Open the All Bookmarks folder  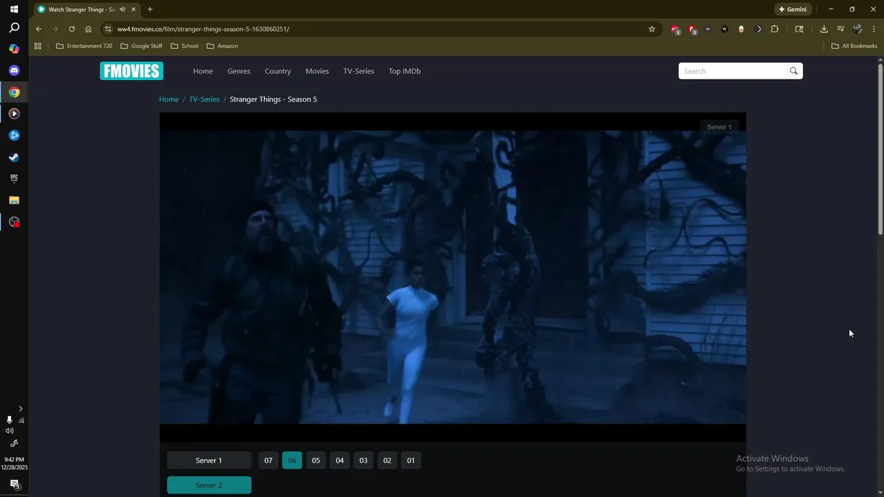[x=854, y=46]
